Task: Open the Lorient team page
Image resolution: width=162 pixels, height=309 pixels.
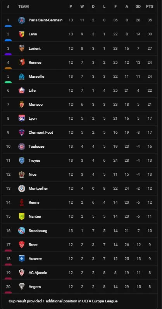Action: 34,48
